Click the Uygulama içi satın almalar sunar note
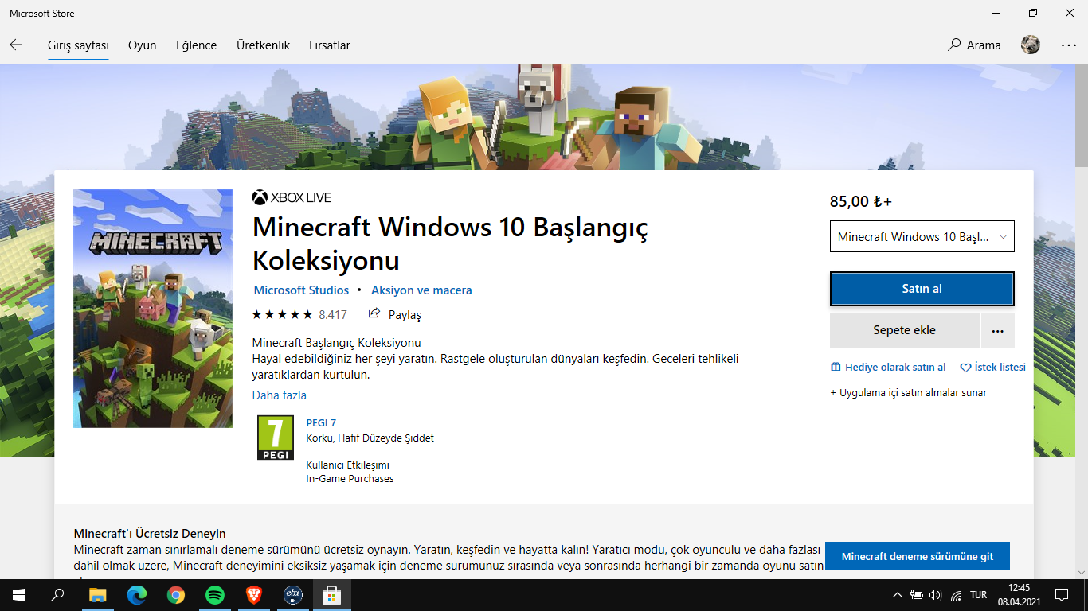 (909, 392)
